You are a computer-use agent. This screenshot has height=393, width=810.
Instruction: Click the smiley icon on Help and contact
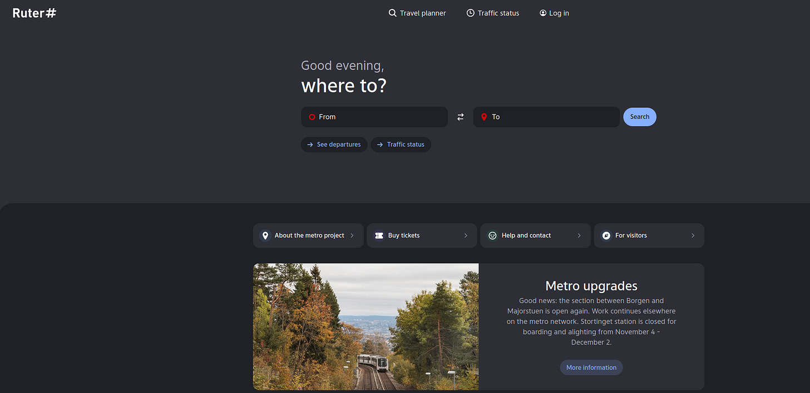click(x=492, y=236)
